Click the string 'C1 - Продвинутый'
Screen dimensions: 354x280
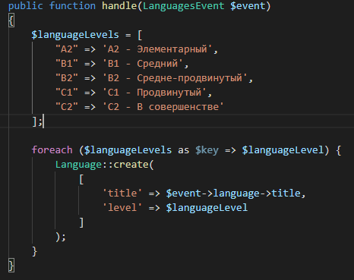pos(154,93)
